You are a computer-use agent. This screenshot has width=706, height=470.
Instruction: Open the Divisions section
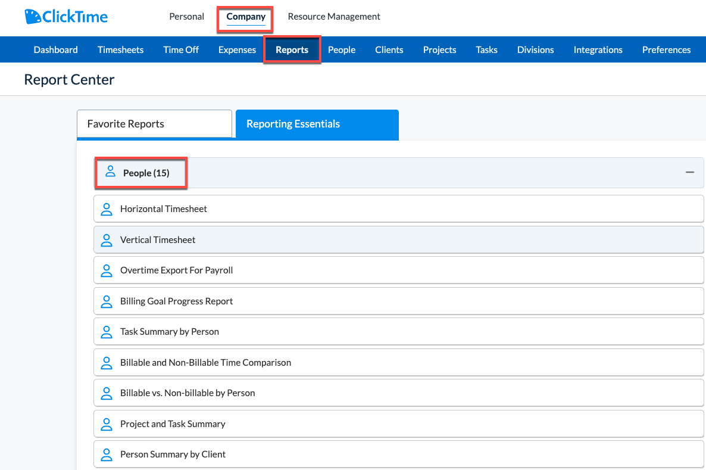pos(535,49)
